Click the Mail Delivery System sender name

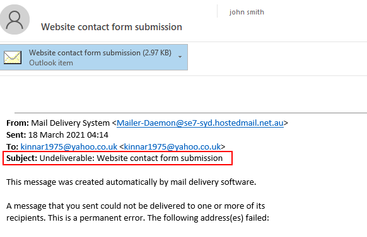tap(70, 123)
